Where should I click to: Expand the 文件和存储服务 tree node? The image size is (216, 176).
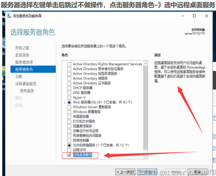(65, 145)
